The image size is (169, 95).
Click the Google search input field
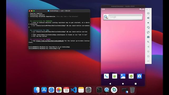125,17
